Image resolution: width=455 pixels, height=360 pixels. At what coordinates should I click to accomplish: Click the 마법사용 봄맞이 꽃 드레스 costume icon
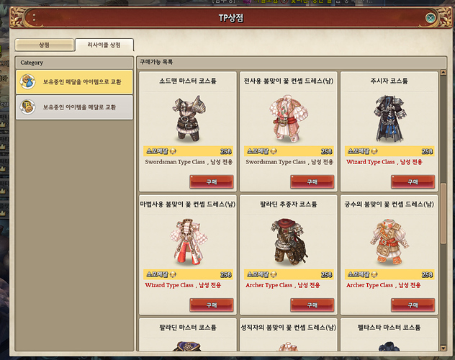point(189,242)
